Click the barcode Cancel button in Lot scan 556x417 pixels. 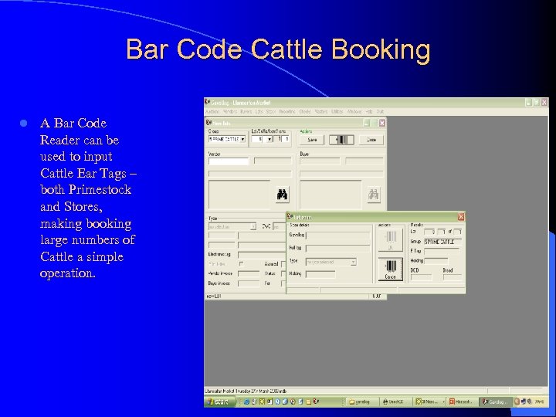pyautogui.click(x=391, y=270)
